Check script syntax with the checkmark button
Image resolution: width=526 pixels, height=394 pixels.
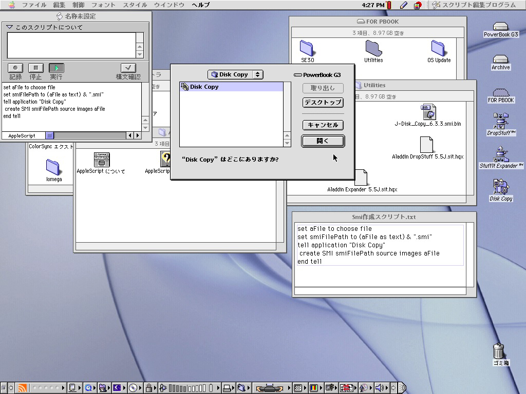[x=128, y=68]
